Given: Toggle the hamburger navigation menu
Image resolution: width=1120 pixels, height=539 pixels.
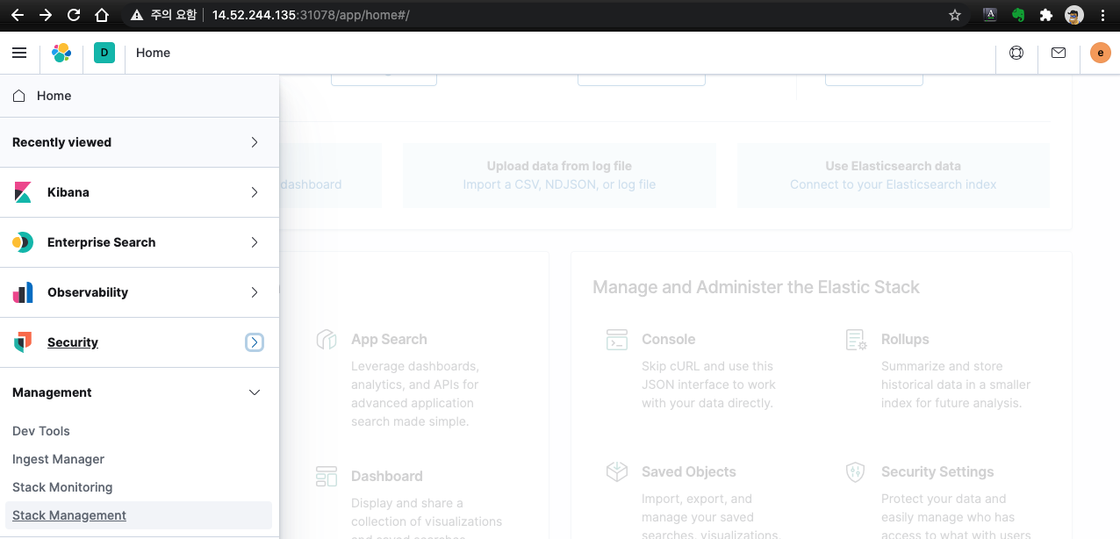Looking at the screenshot, I should coord(19,53).
